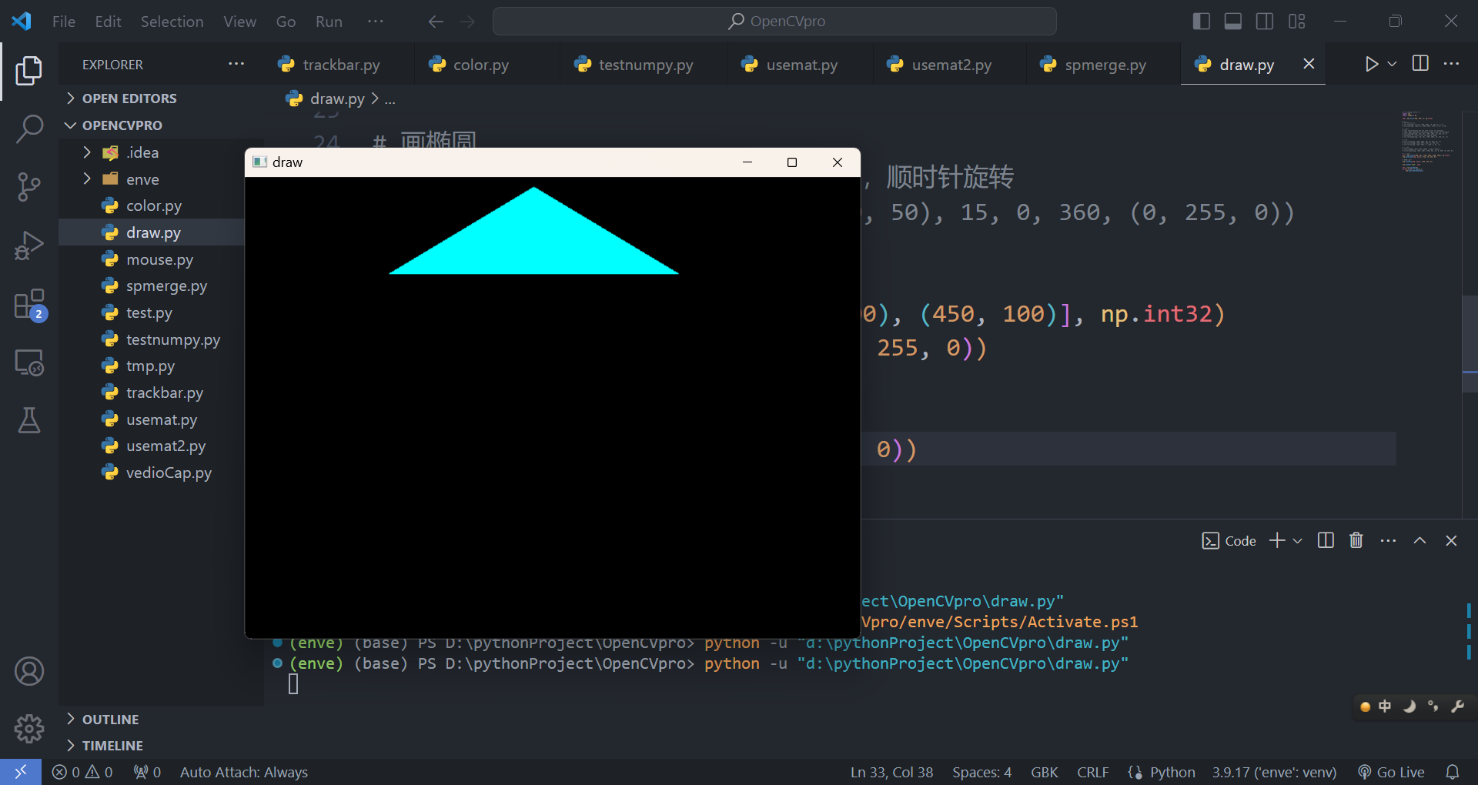Expand OPEN EDITORS section
The image size is (1478, 785).
tap(129, 99)
